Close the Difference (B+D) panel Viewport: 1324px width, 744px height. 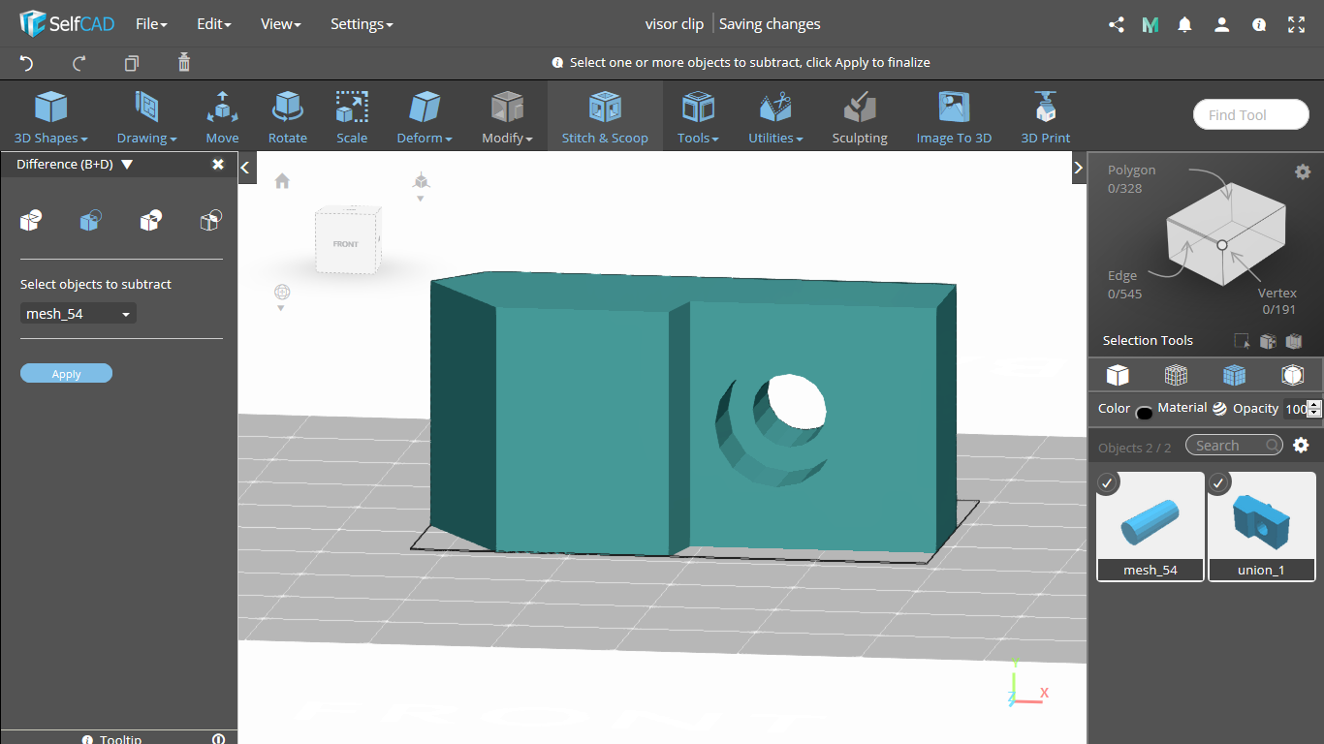coord(218,165)
